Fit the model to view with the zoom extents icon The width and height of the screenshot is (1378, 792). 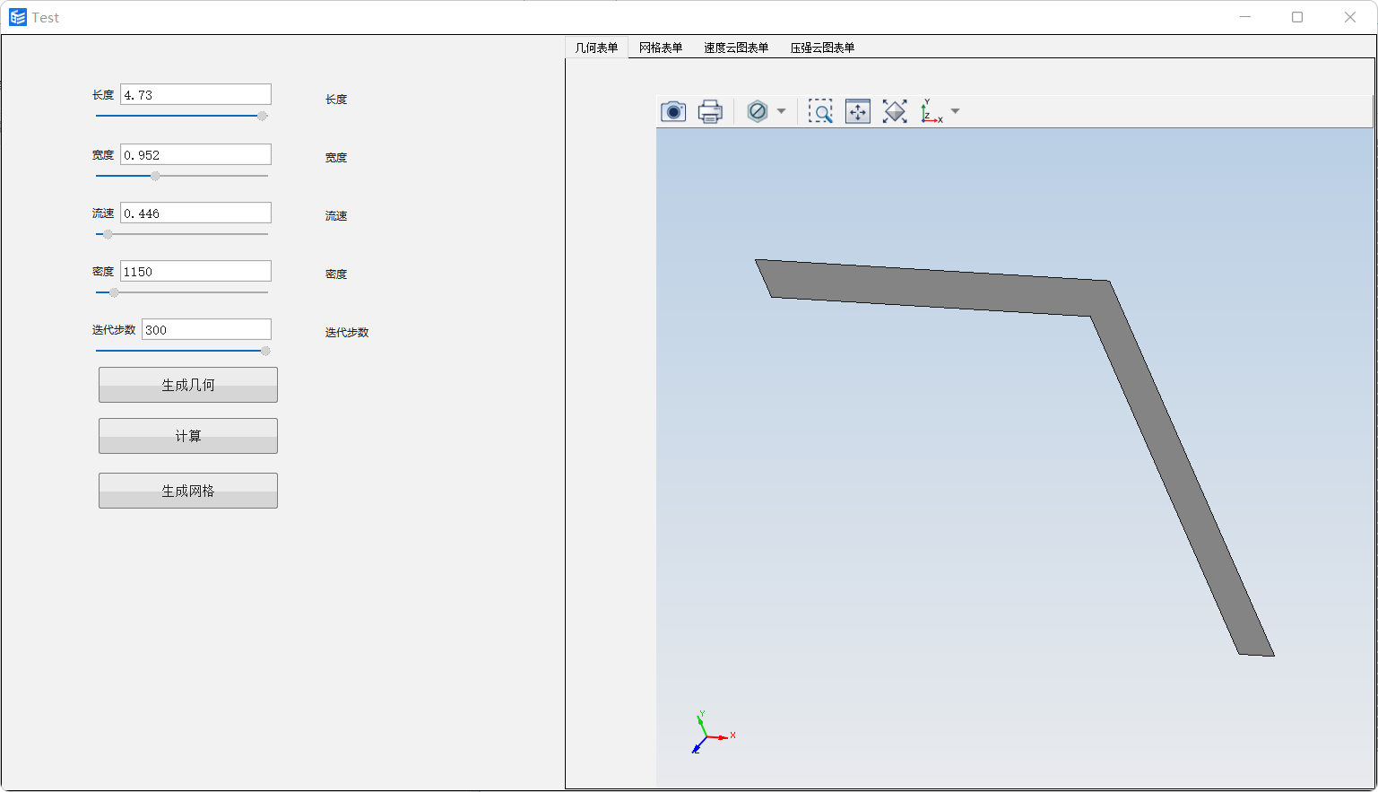tap(895, 111)
